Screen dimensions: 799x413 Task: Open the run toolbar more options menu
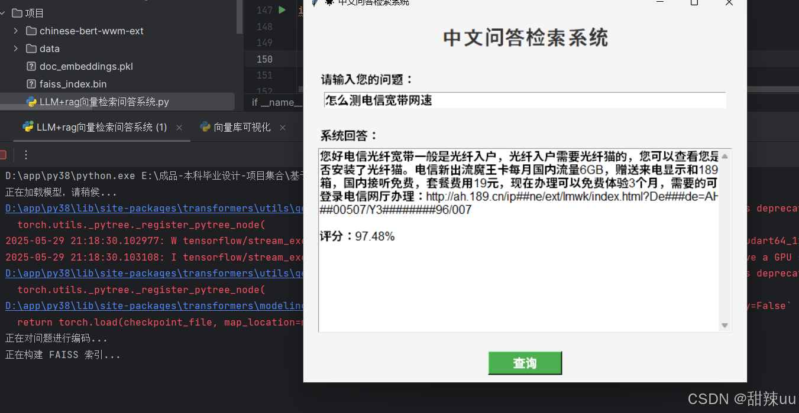tap(26, 155)
